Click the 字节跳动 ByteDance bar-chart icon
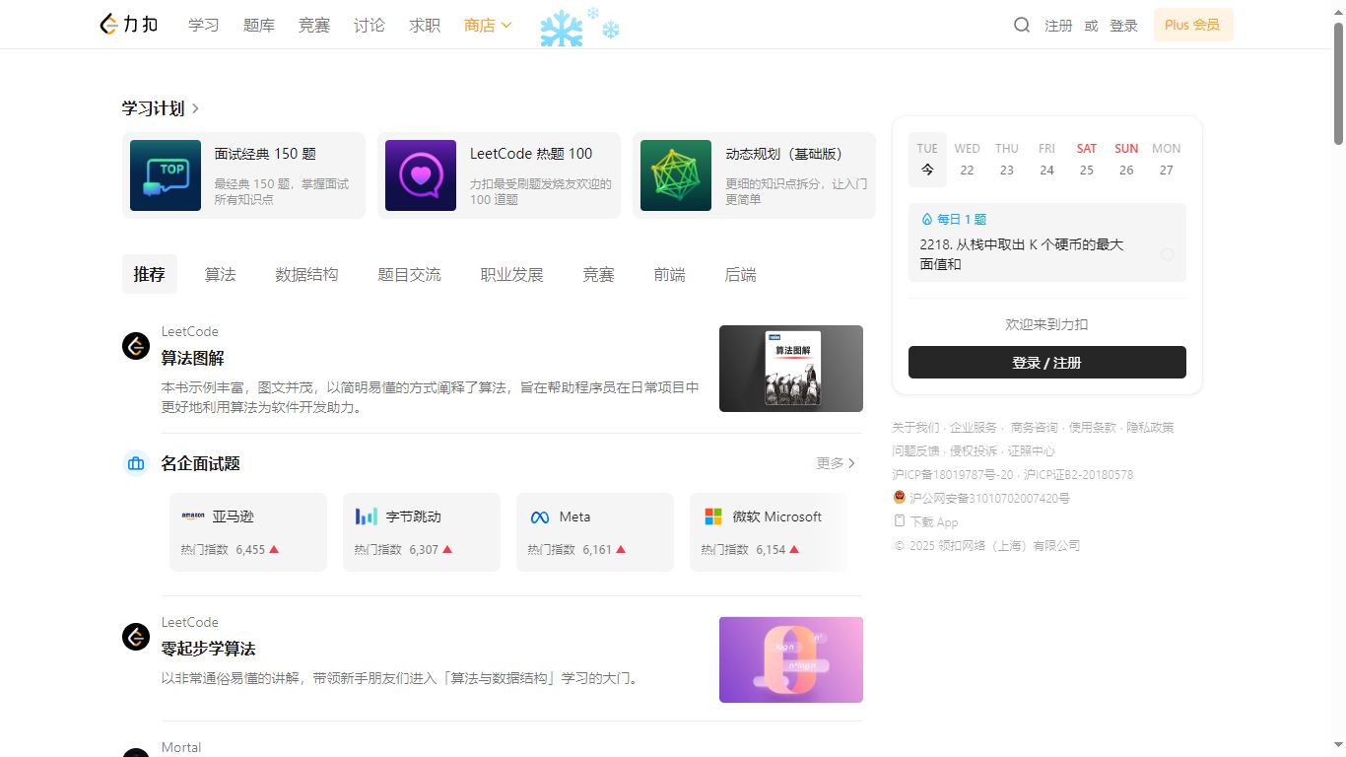The image size is (1346, 757). point(366,516)
